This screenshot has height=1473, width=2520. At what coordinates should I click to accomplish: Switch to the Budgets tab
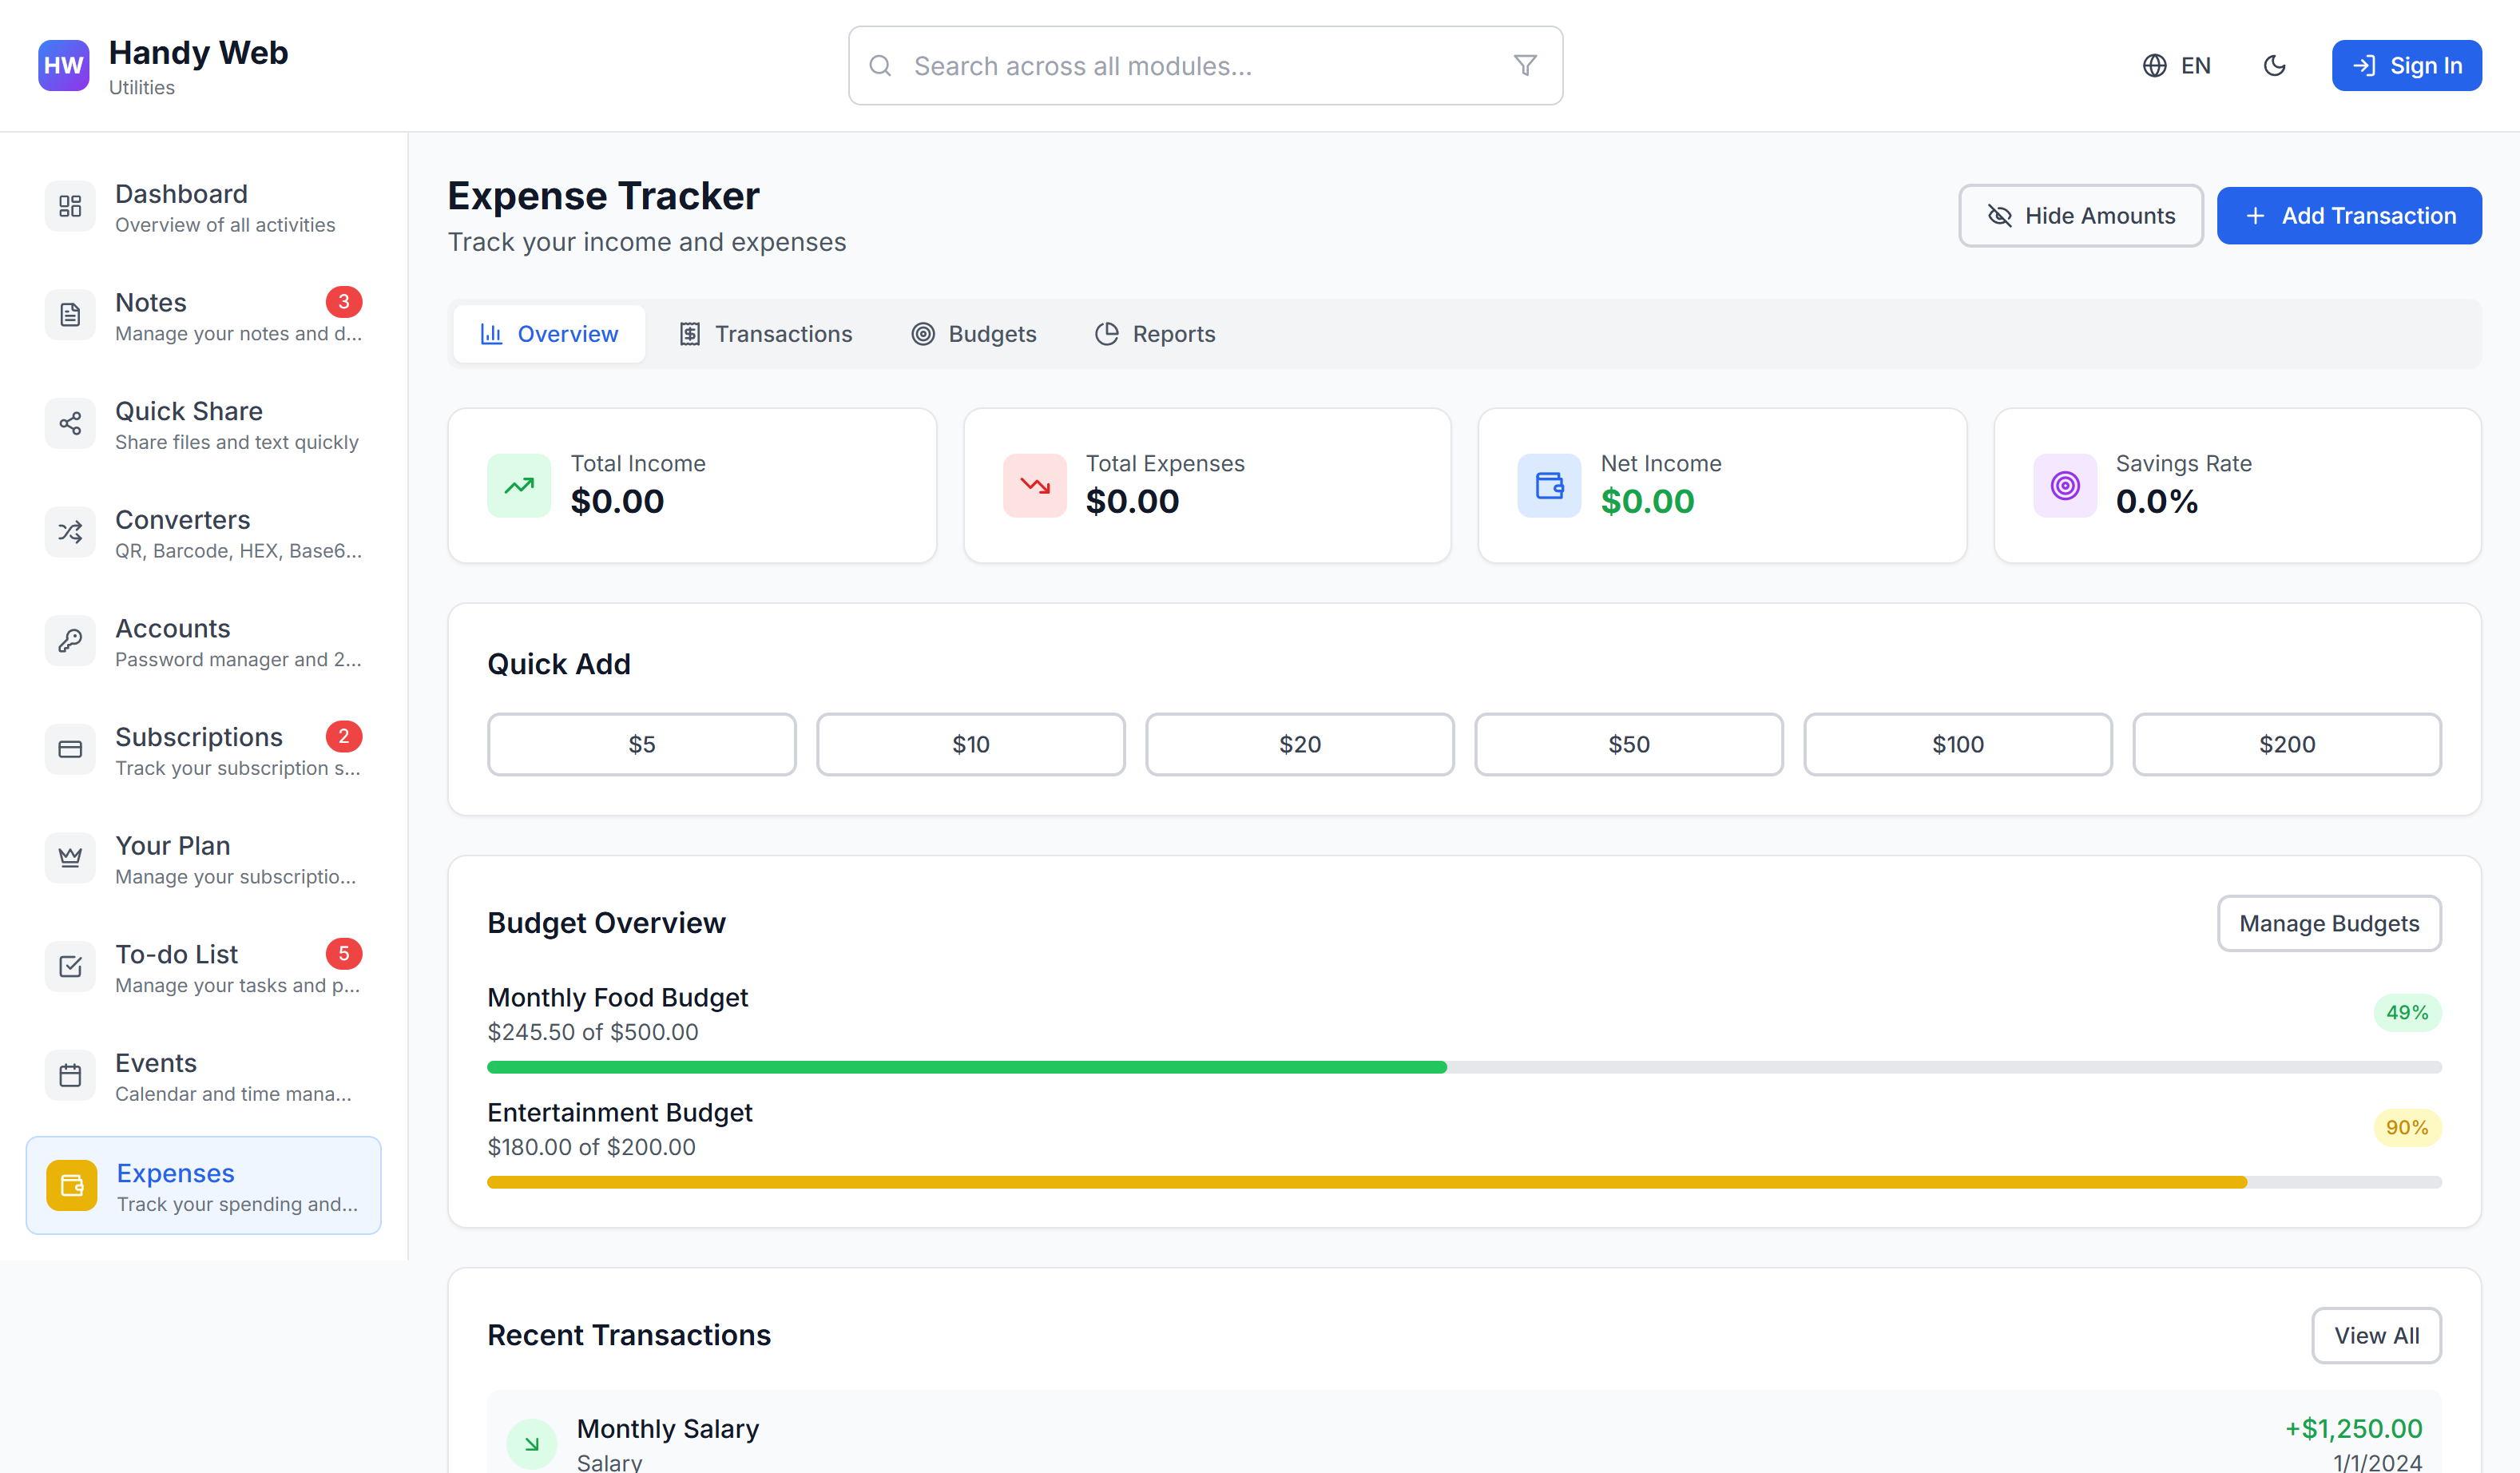pos(974,334)
